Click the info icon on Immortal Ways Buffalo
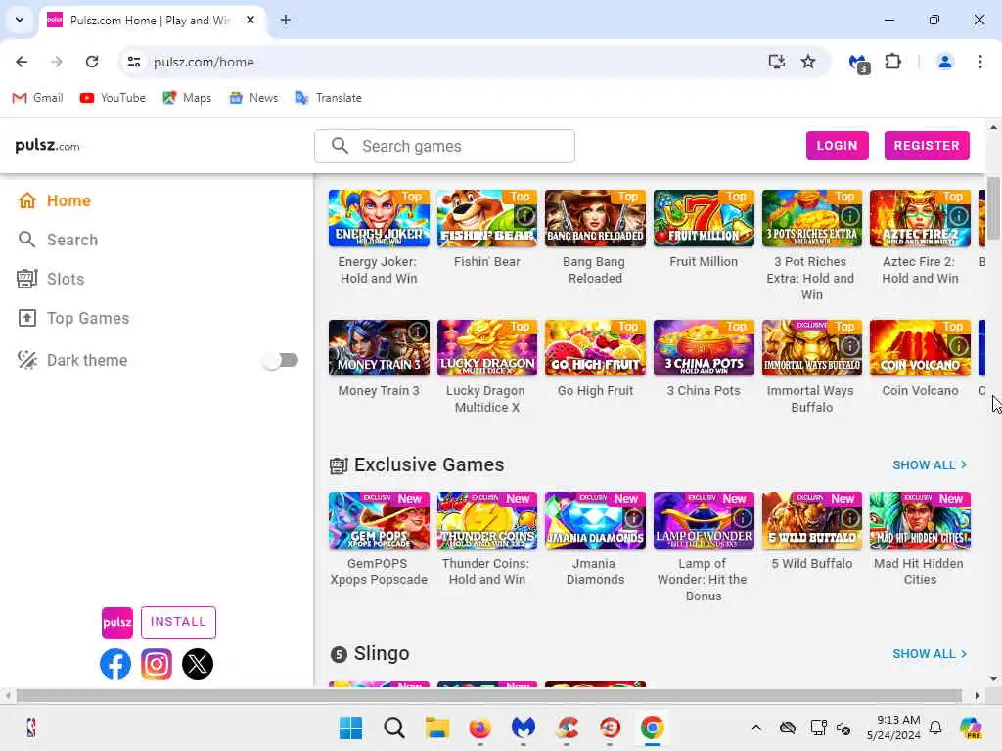This screenshot has width=1002, height=751. [x=850, y=345]
